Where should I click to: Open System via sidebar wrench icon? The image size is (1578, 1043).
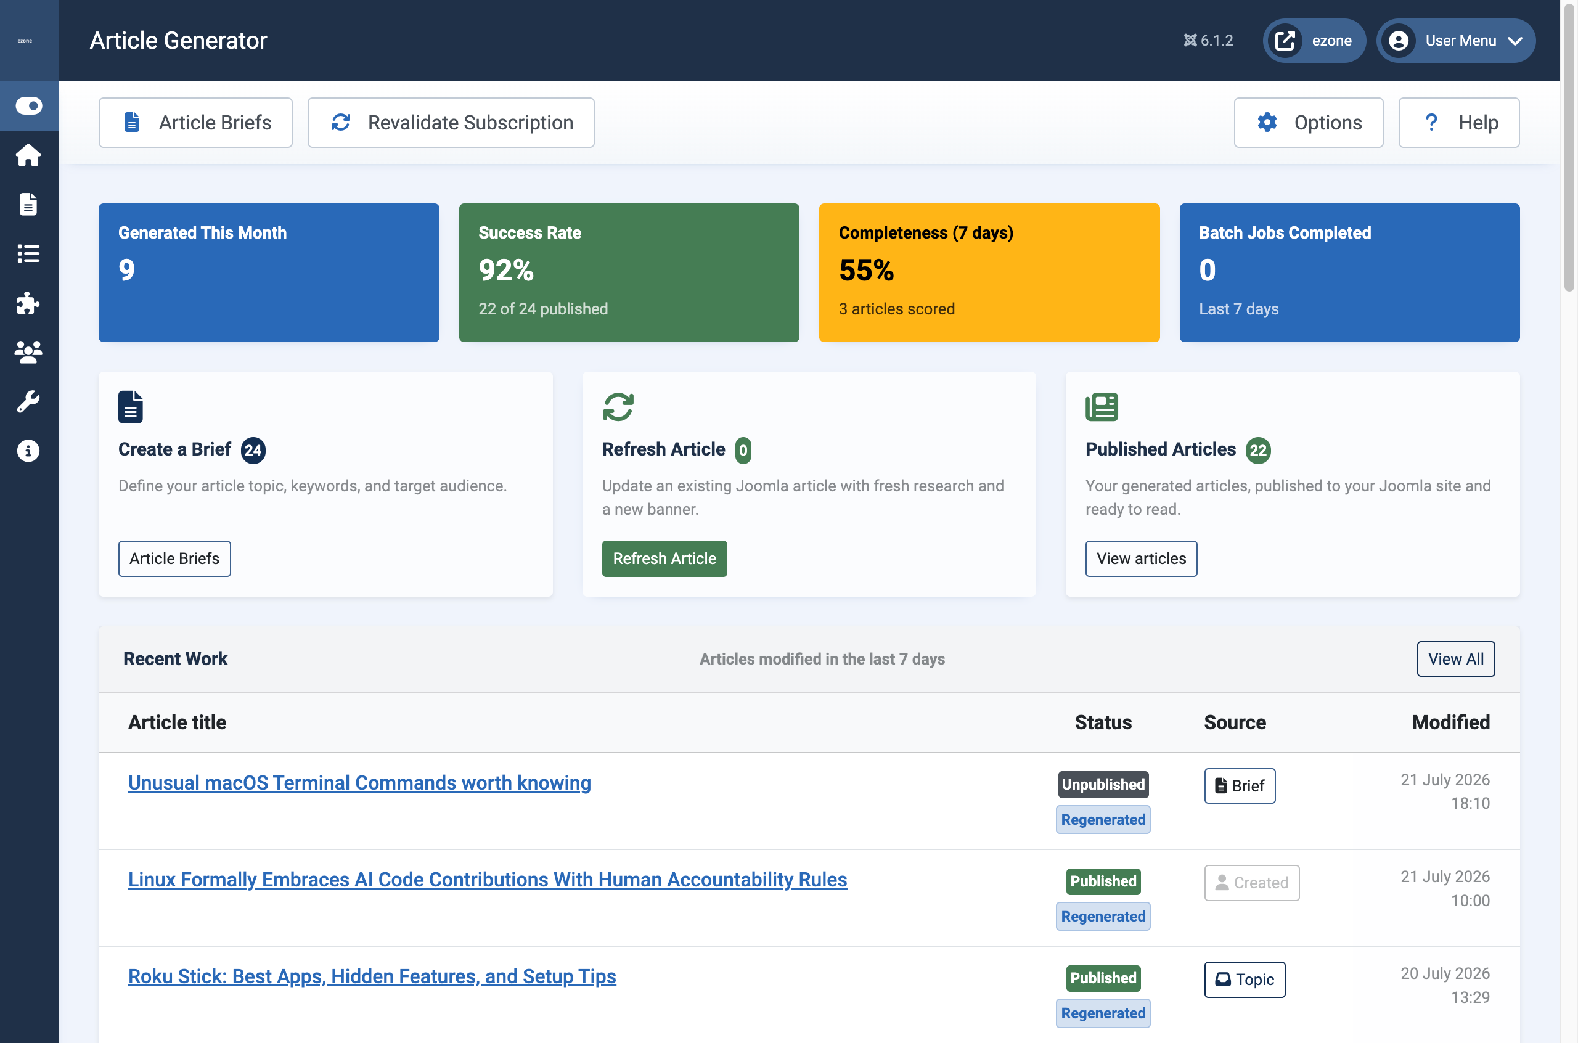[x=28, y=401]
